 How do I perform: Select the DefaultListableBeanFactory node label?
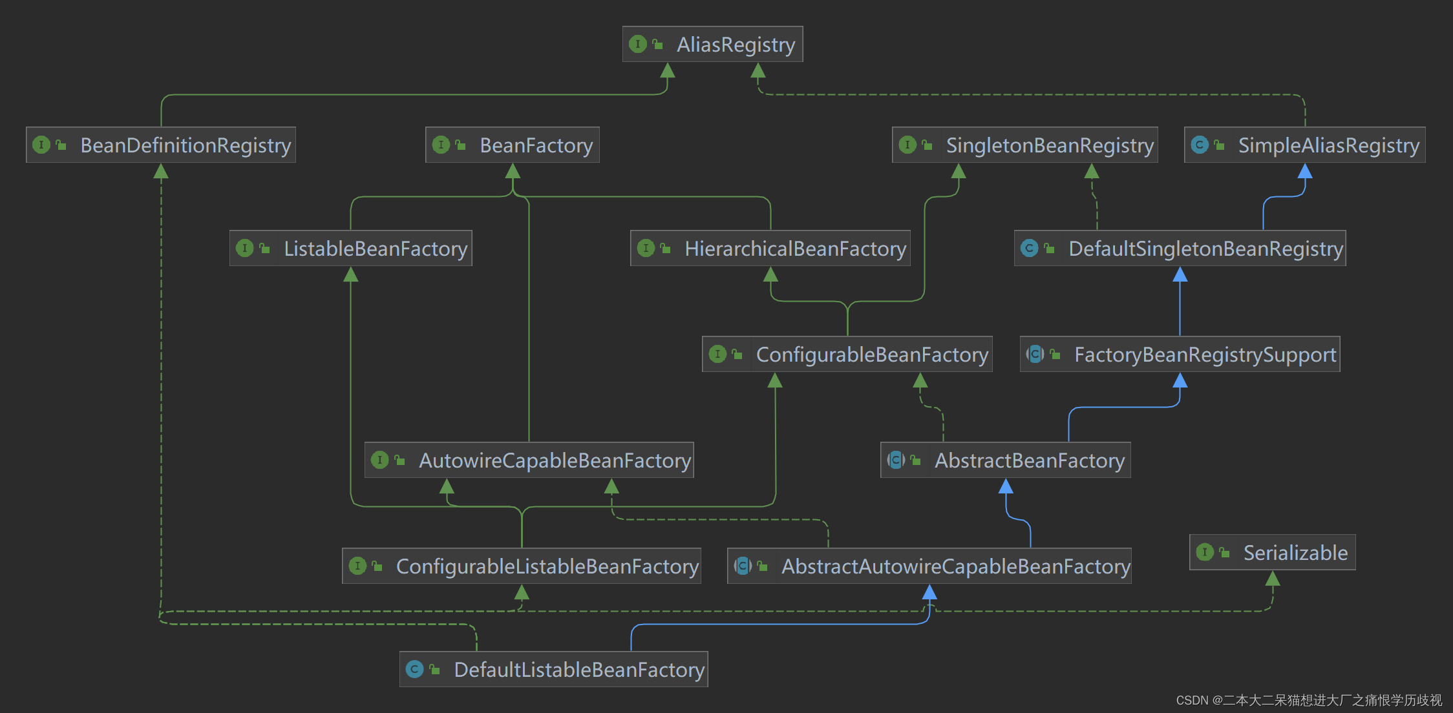coord(579,670)
